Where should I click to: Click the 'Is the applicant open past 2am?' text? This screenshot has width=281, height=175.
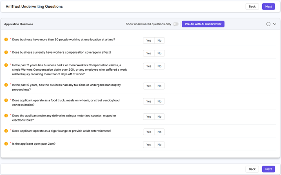(33, 144)
